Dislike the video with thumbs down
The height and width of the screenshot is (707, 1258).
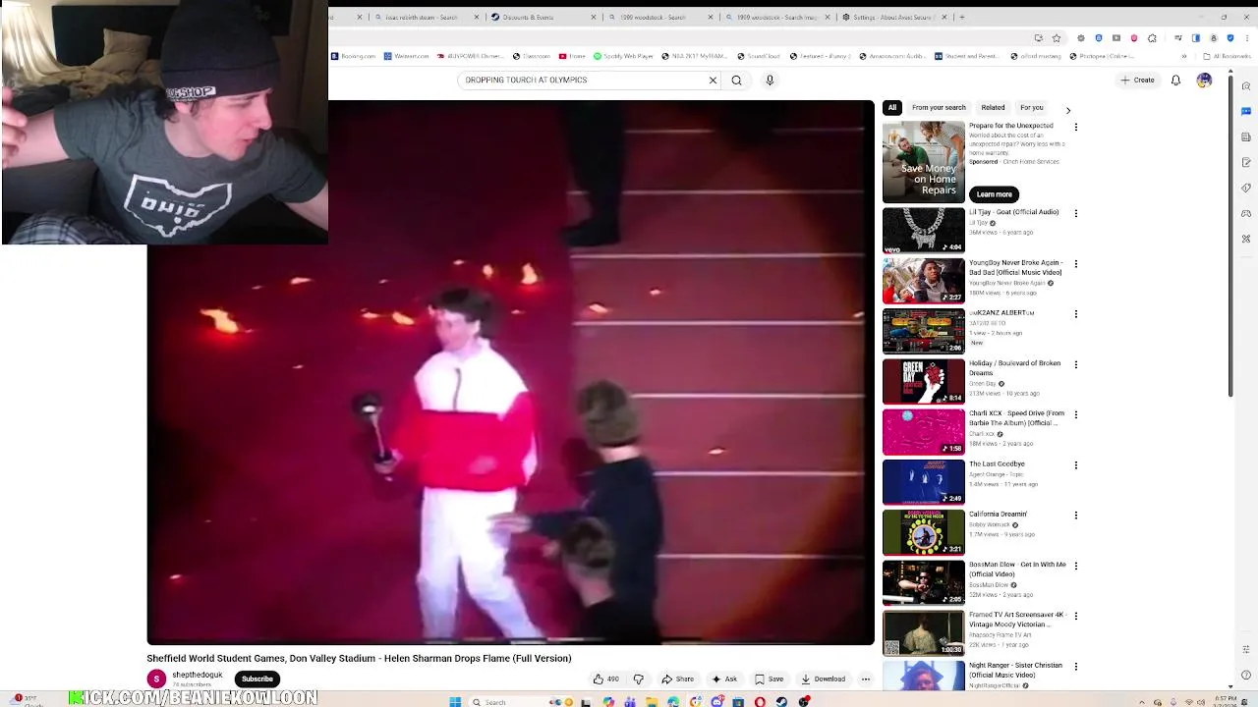(638, 679)
